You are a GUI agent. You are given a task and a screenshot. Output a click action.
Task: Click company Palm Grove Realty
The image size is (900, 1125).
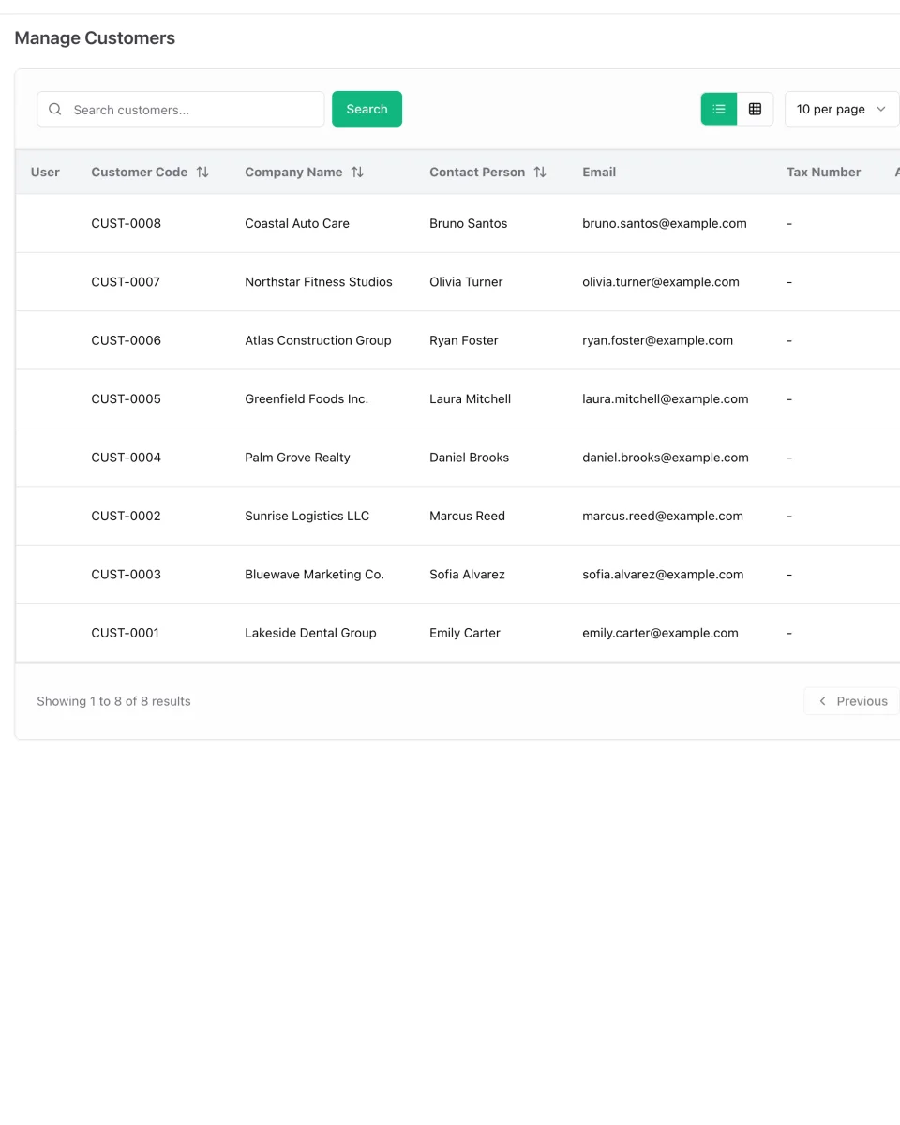tap(297, 457)
